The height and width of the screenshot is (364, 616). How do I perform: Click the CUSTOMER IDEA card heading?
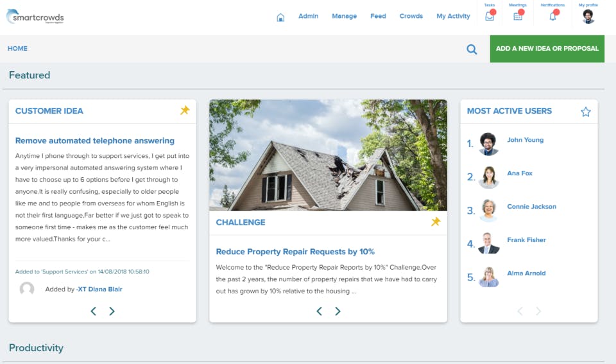point(49,111)
